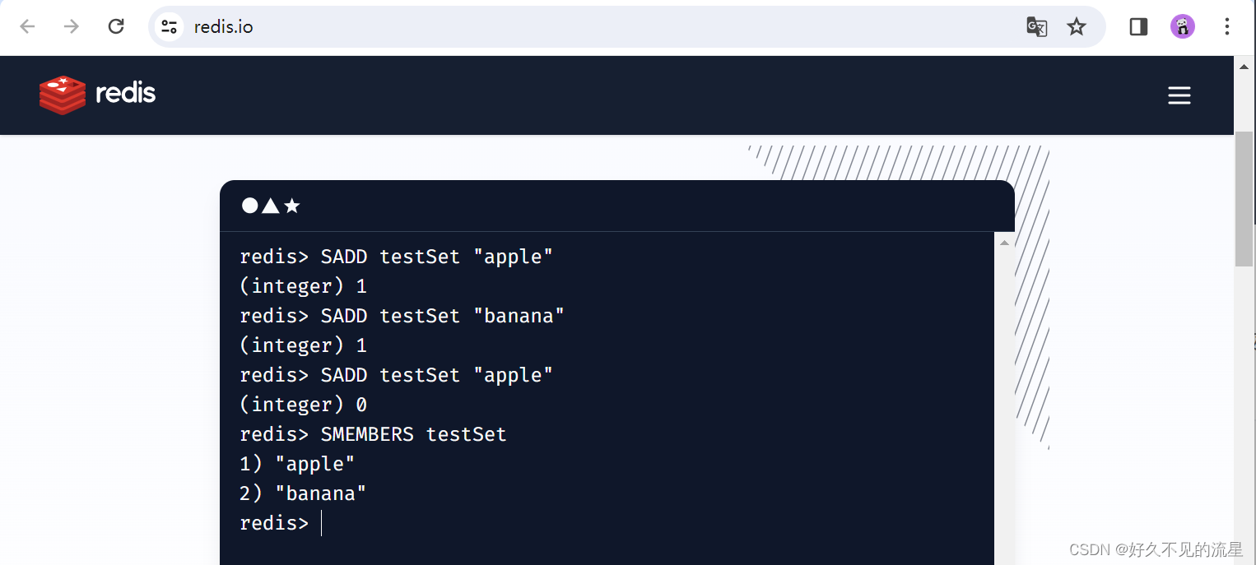The width and height of the screenshot is (1256, 565).
Task: Click the page's vertical scrollbar thumb
Action: point(1244,197)
